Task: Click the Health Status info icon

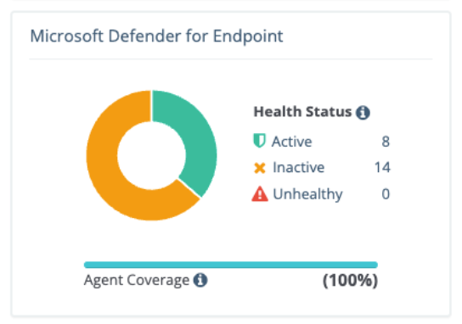Action: click(x=363, y=113)
